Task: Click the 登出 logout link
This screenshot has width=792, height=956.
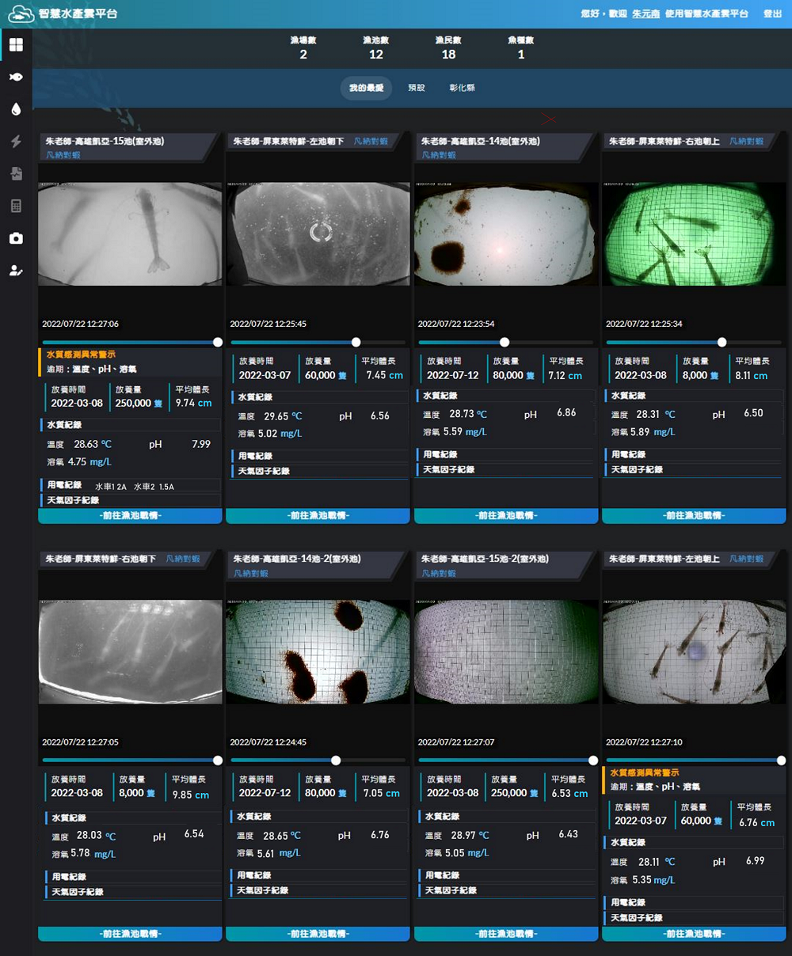Action: point(771,13)
